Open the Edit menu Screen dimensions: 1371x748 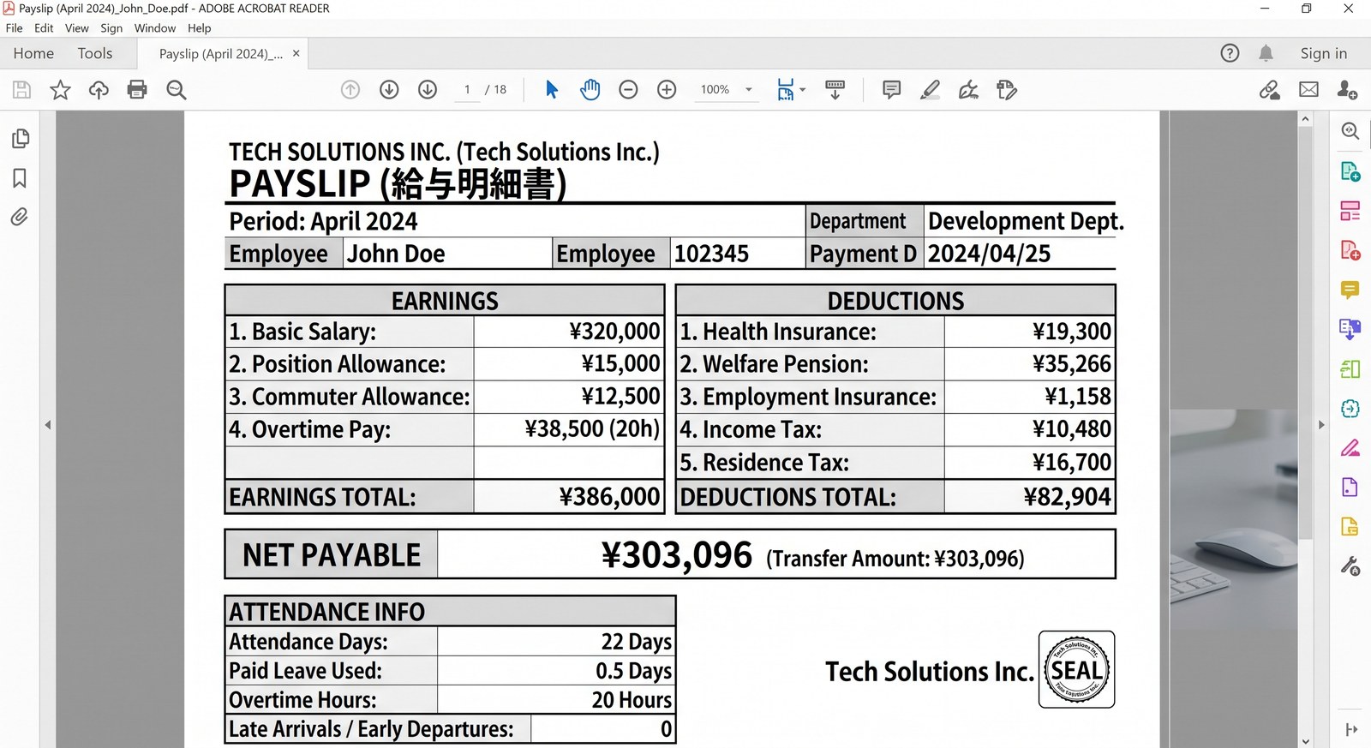44,28
